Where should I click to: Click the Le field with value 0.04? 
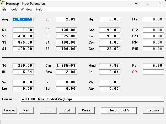110,72
